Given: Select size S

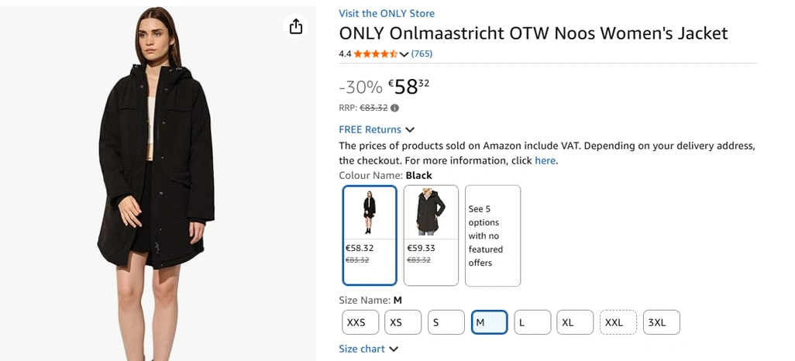Looking at the screenshot, I should (446, 322).
